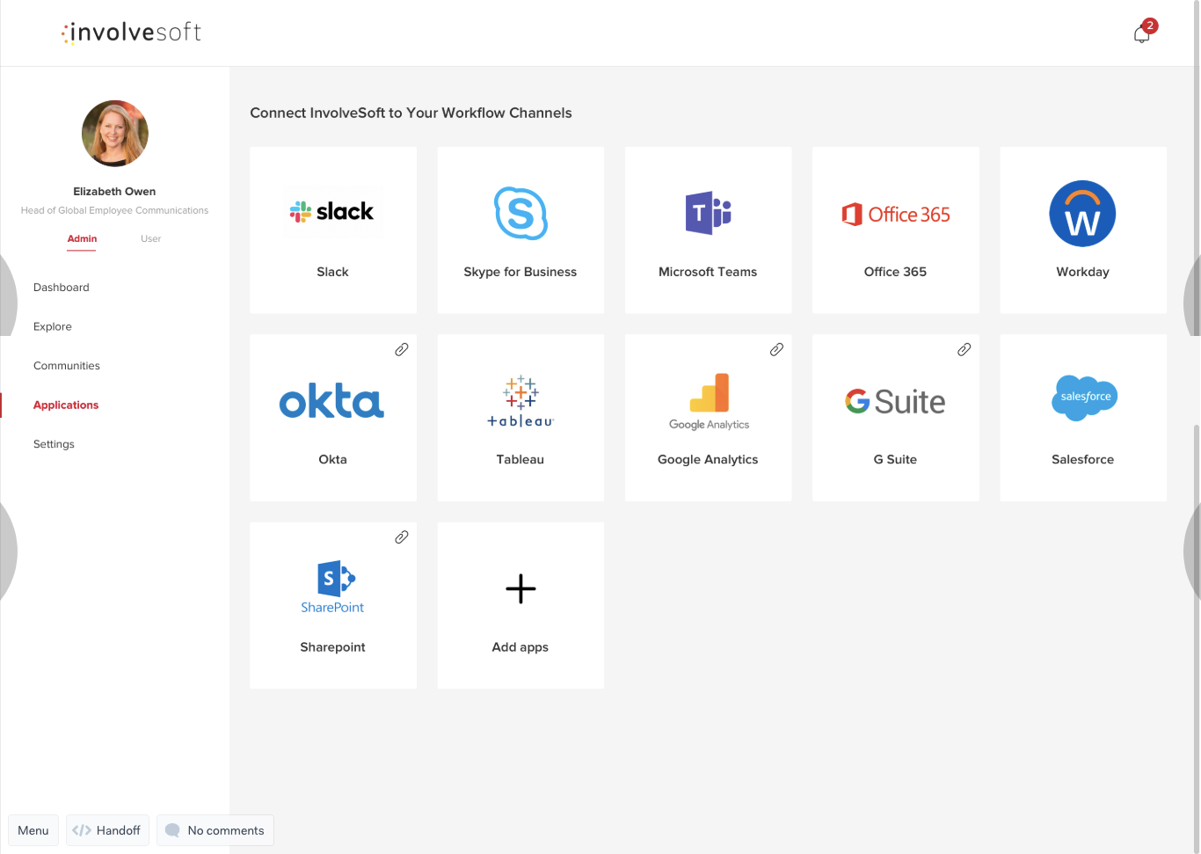Click the Microsoft Teams label

[708, 272]
